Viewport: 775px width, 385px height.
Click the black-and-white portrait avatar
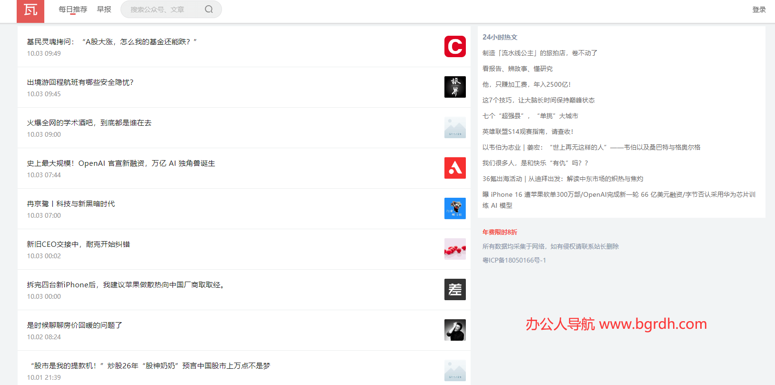[455, 330]
